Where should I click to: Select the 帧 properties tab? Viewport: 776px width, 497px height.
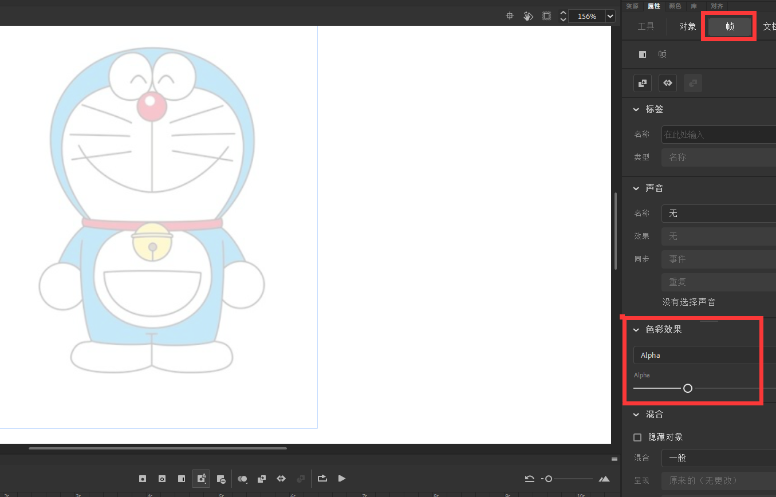[x=730, y=26]
